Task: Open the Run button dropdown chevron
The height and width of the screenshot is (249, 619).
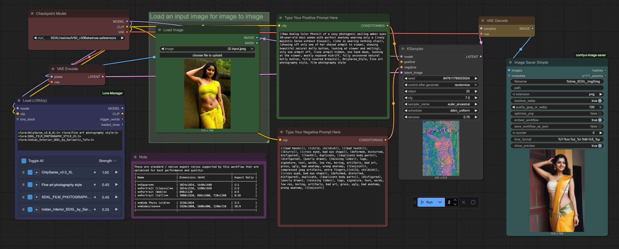Action: point(440,202)
